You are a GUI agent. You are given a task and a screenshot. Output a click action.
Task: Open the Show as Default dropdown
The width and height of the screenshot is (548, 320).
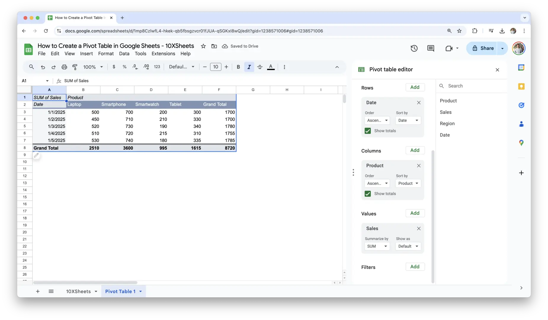(x=408, y=246)
